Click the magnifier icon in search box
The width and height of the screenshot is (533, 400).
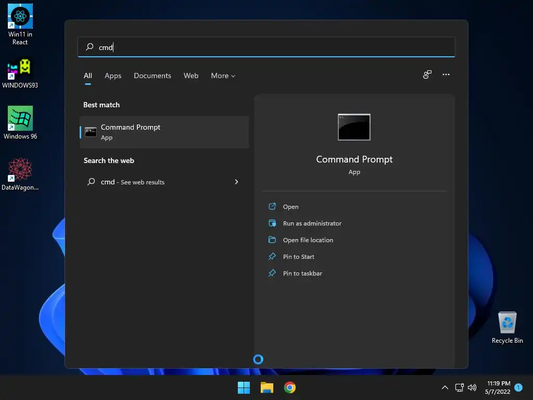point(90,47)
